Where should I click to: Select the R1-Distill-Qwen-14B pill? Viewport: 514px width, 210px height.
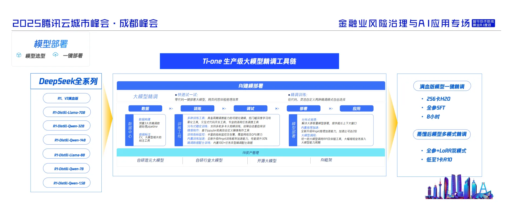67,140
